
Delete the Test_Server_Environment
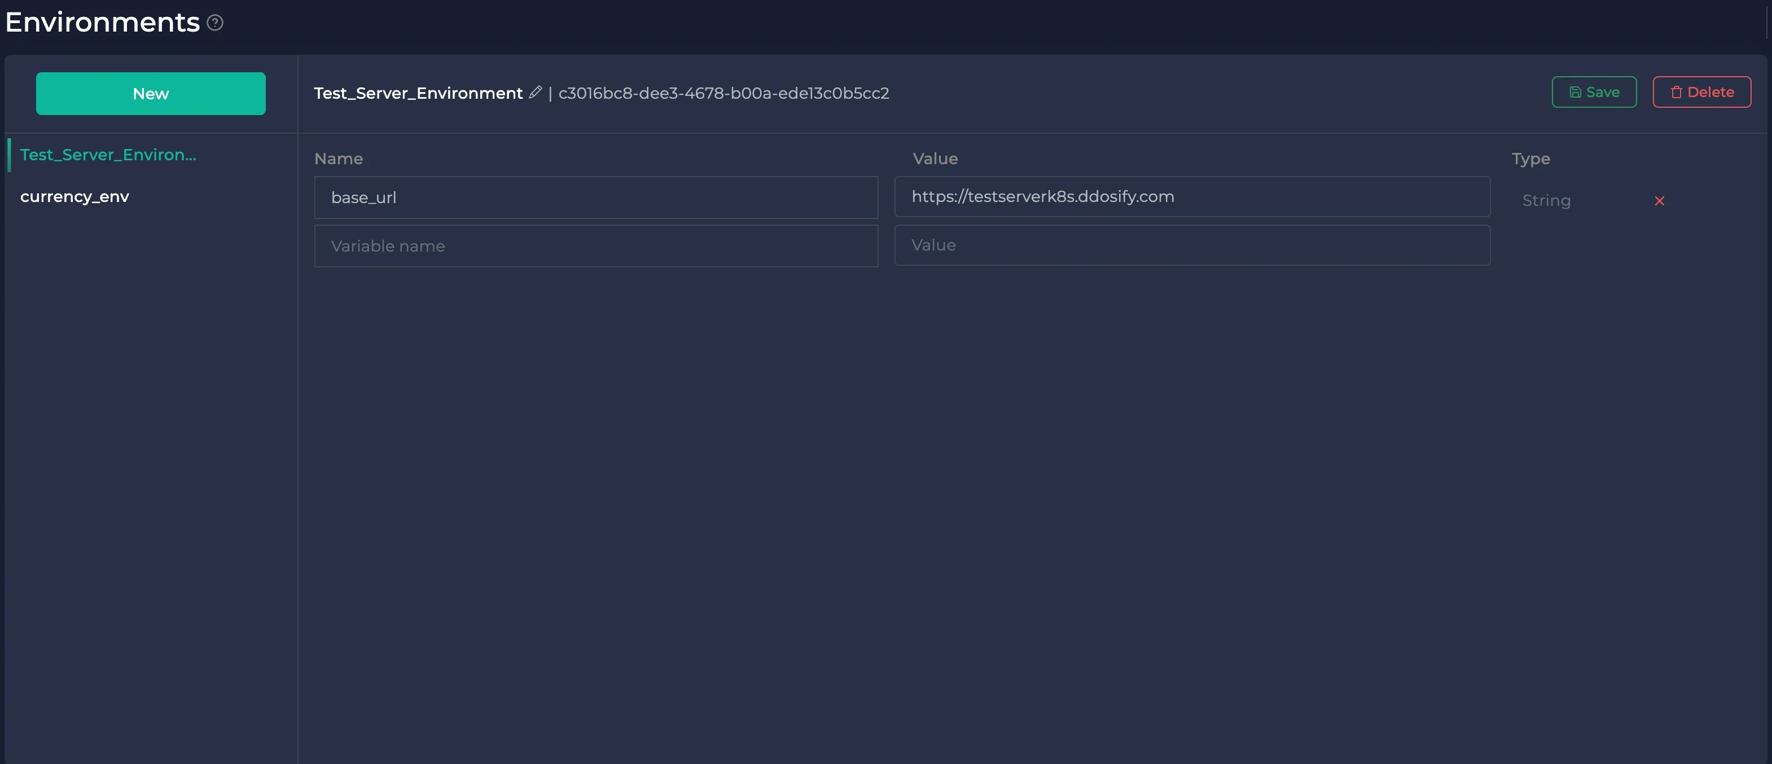tap(1701, 91)
